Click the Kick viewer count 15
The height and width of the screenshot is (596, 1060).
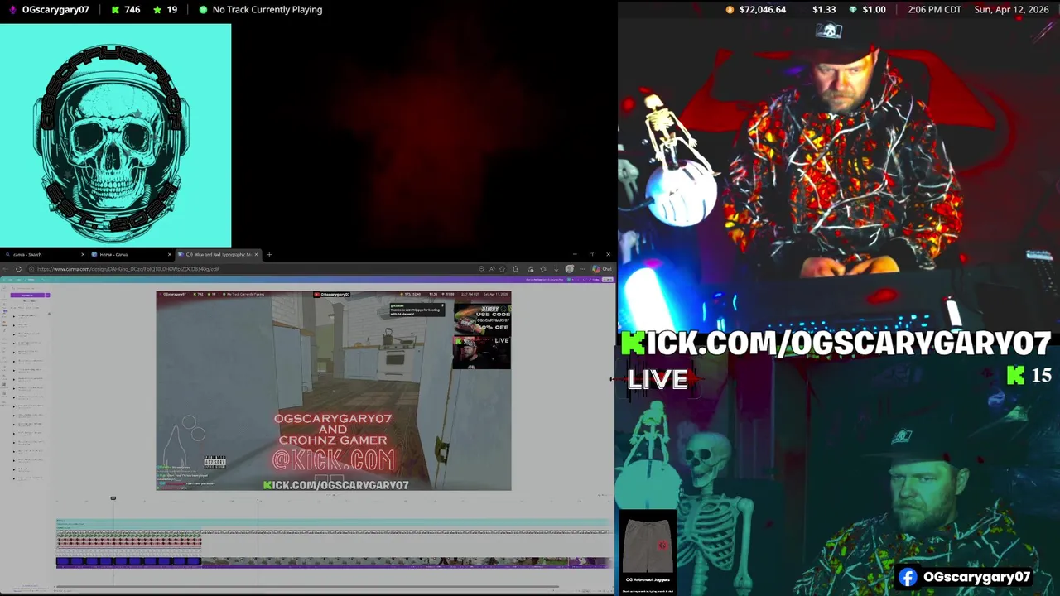coord(1029,376)
